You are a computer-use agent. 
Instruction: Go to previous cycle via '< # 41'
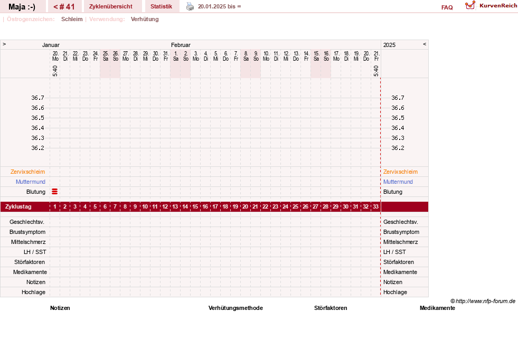click(x=64, y=7)
